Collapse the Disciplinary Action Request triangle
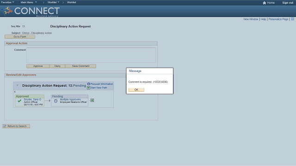Viewport: 296px width, 166px height. [x=18, y=85]
